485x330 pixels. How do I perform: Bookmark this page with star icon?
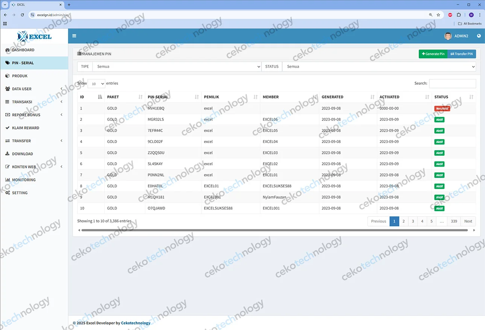click(x=438, y=15)
